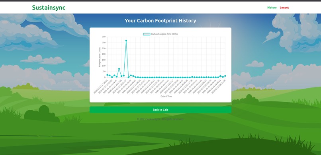Go back using Back to Calc button
321x155 pixels.
point(160,110)
